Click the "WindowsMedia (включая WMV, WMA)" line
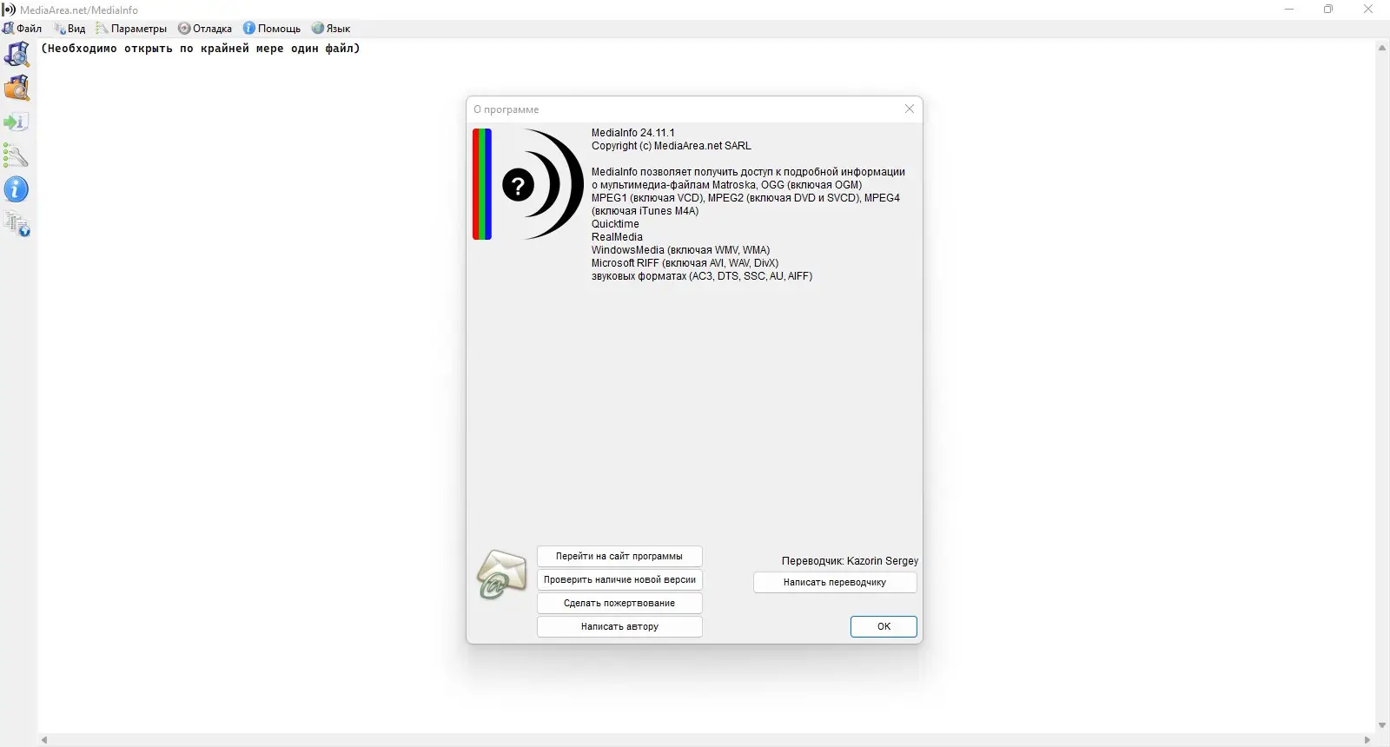Screen dimensions: 1390x747 pos(681,250)
